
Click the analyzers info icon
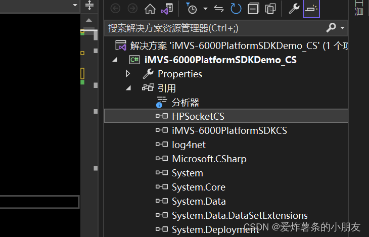(x=161, y=102)
